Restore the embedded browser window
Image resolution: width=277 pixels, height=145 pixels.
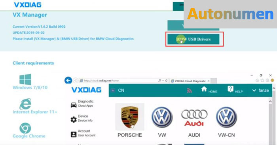(261, 75)
